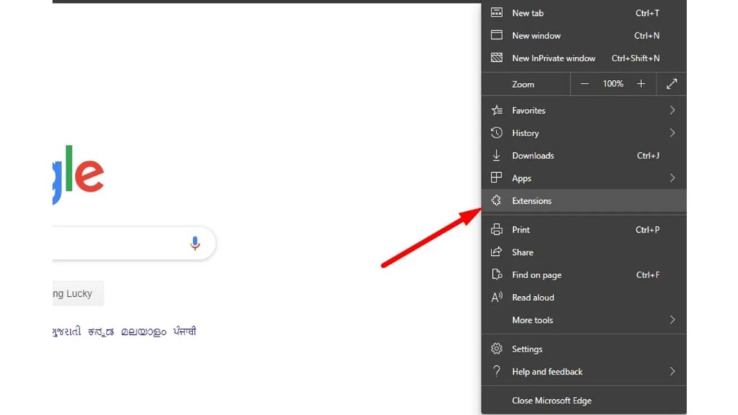Open History via its clock icon
This screenshot has height=415, width=738.
pyautogui.click(x=497, y=133)
